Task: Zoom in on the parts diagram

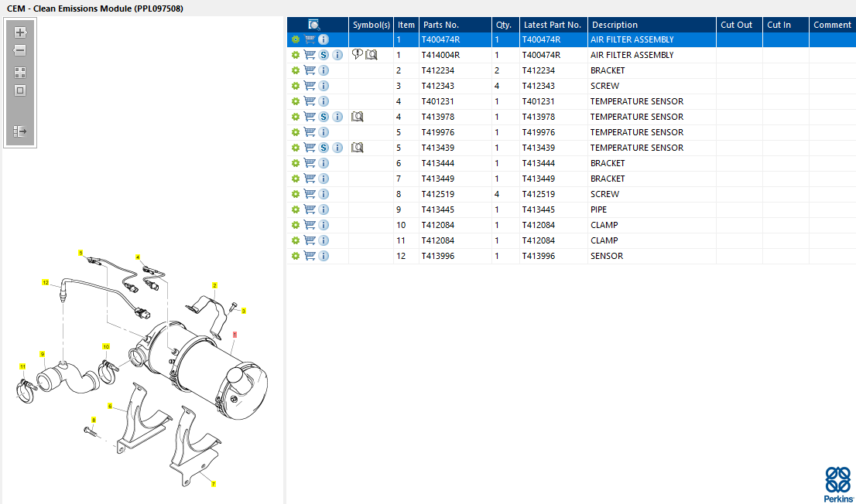Action: [x=20, y=32]
